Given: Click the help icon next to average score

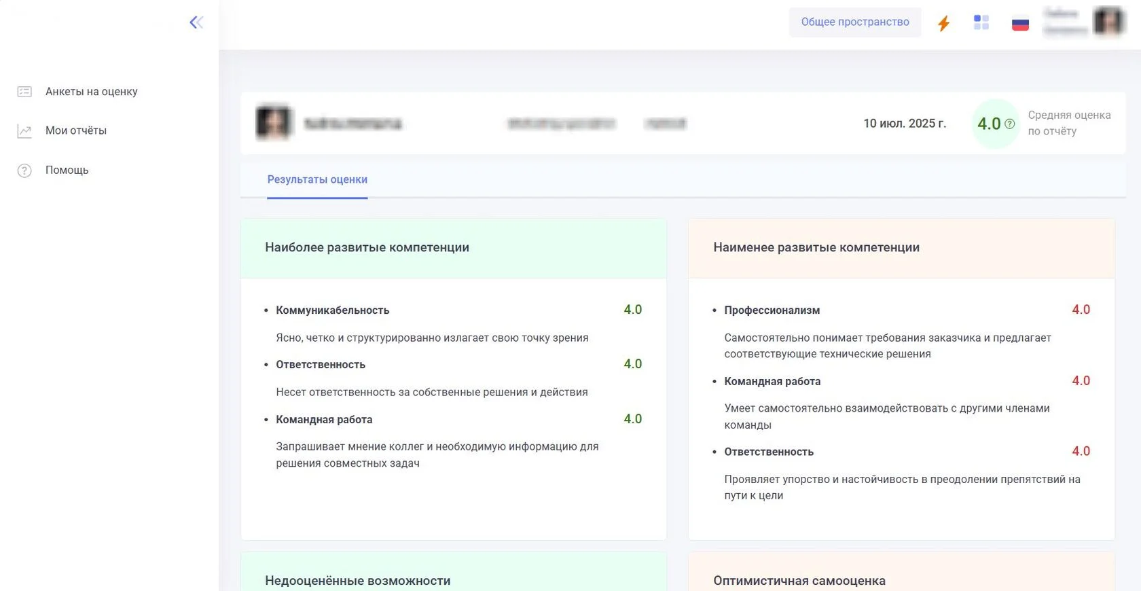Looking at the screenshot, I should pos(1010,124).
